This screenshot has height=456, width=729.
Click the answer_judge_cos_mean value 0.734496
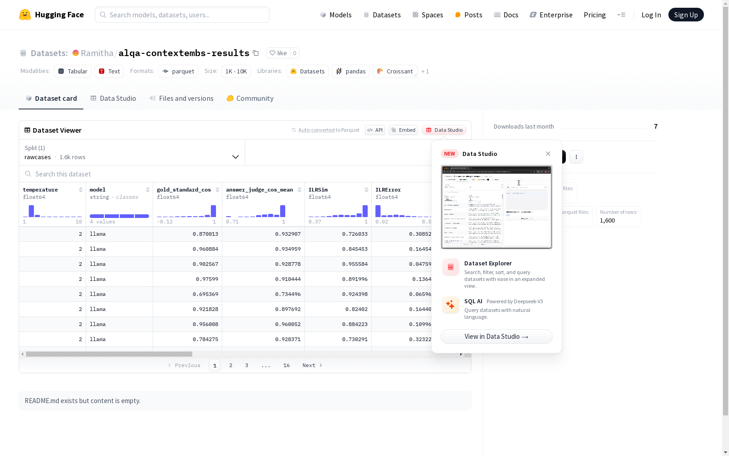[x=288, y=294]
